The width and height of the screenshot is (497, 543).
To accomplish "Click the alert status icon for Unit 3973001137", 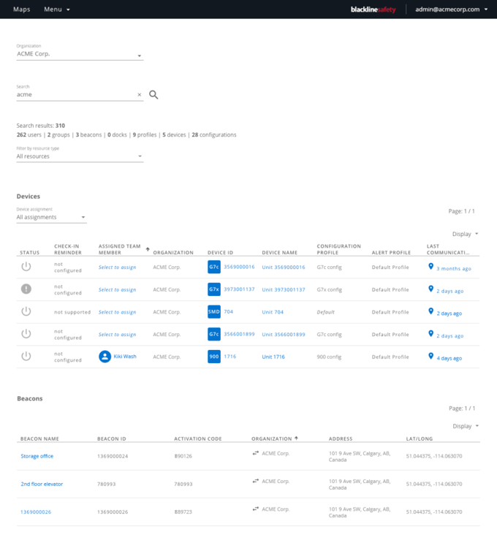I will pyautogui.click(x=26, y=289).
